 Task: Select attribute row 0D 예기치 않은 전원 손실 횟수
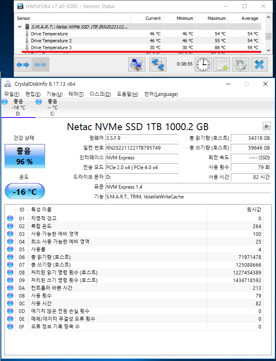pos(134,311)
